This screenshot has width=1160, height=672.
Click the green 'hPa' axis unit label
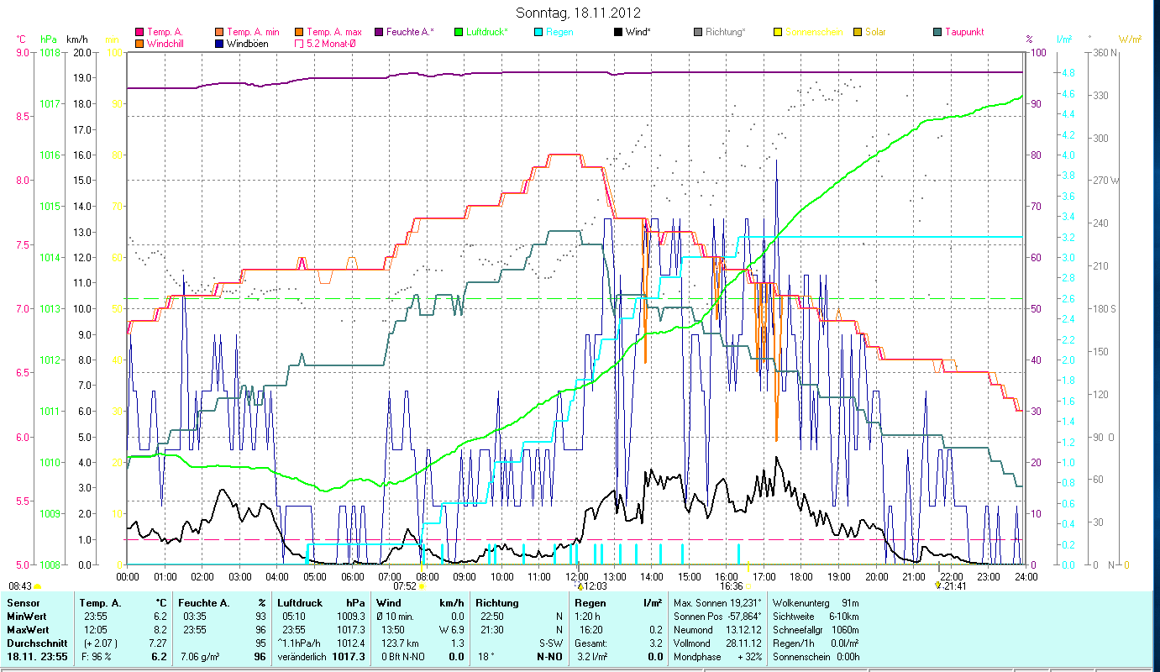click(x=49, y=39)
